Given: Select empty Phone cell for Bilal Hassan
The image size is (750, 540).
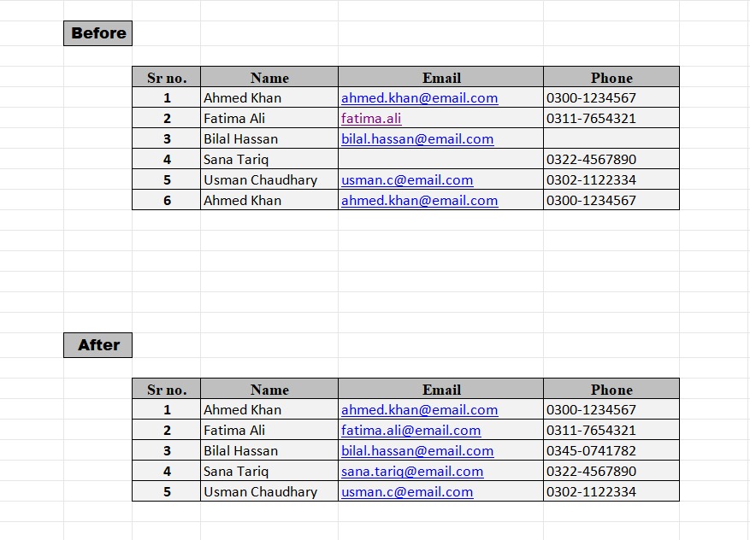Looking at the screenshot, I should click(611, 138).
